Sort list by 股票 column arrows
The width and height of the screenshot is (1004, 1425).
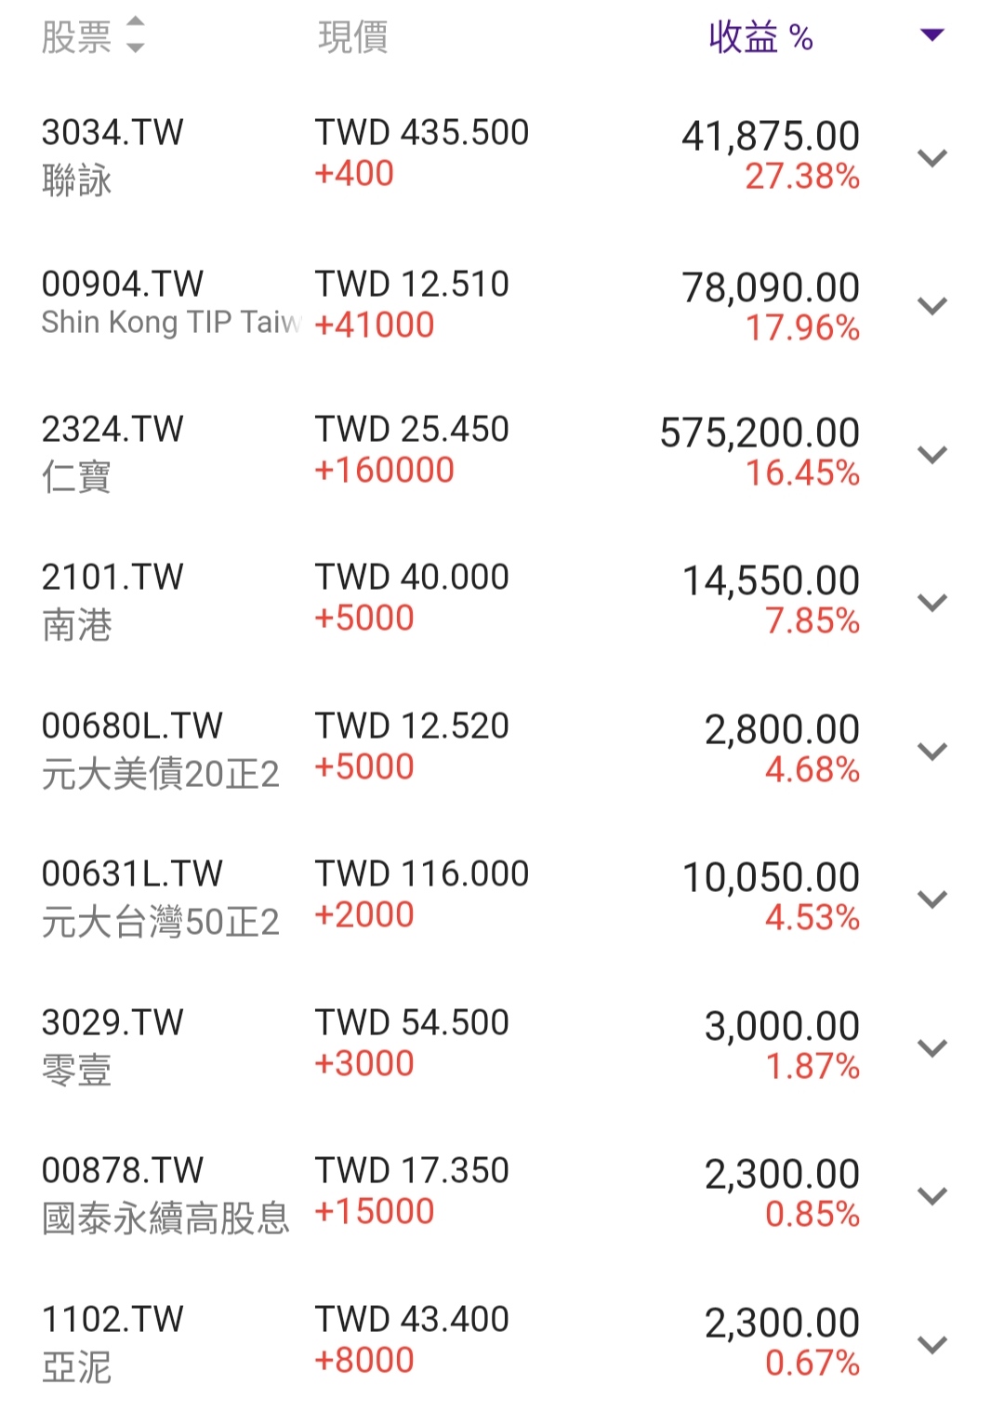135,35
